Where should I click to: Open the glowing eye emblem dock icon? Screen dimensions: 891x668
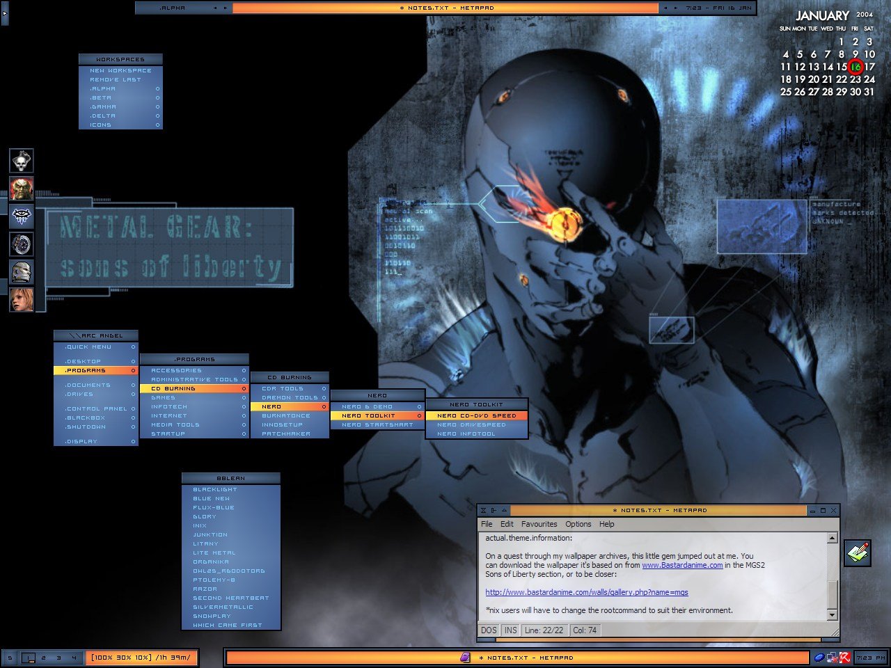[x=22, y=216]
